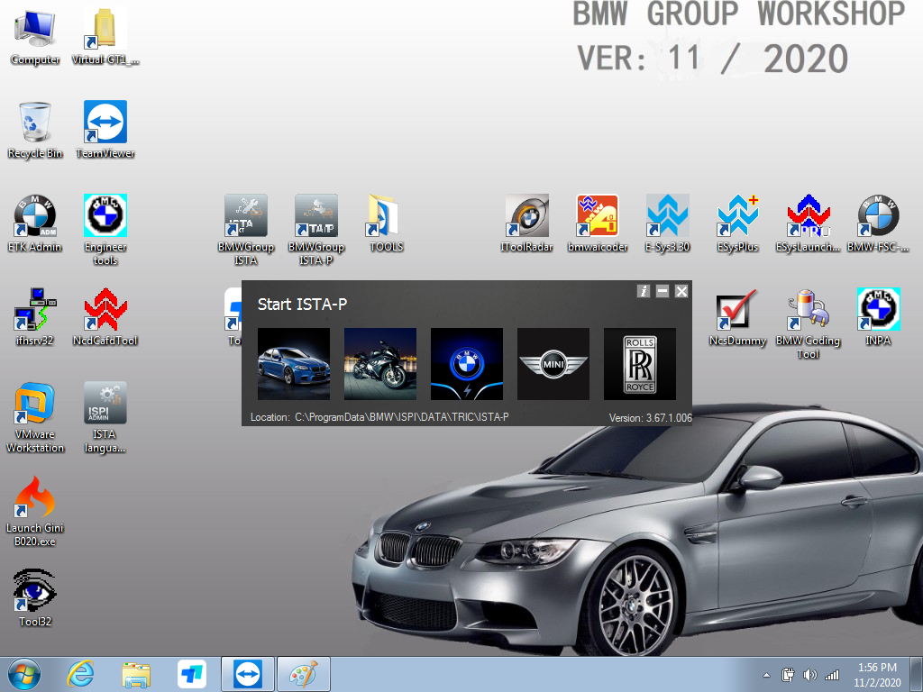923x692 pixels.
Task: Open the TOOLS folder shortcut
Action: pyautogui.click(x=386, y=223)
